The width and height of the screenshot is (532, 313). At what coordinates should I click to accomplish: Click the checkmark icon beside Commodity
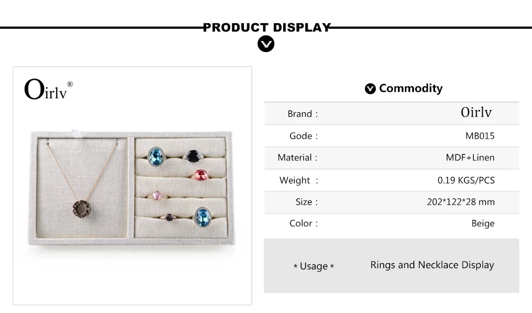click(370, 89)
